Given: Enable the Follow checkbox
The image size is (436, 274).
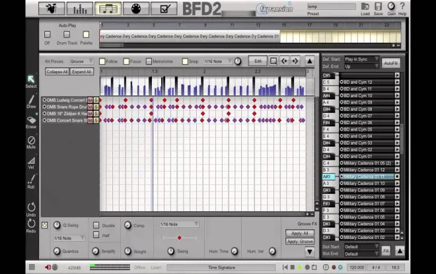Looking at the screenshot, I should tap(102, 61).
